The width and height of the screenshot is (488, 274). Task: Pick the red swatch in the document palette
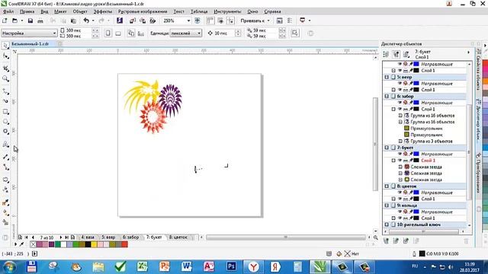point(125,244)
